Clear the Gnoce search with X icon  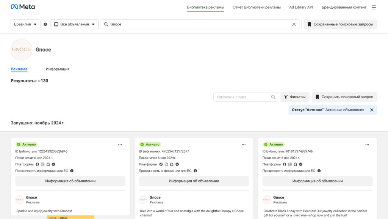point(294,24)
